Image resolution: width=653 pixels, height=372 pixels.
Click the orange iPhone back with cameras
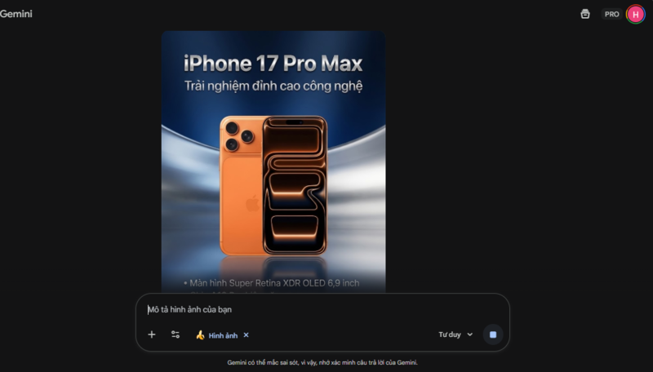pos(241,185)
